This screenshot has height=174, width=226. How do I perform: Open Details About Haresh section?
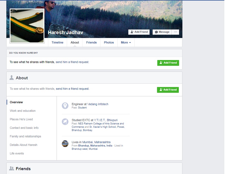[23, 145]
